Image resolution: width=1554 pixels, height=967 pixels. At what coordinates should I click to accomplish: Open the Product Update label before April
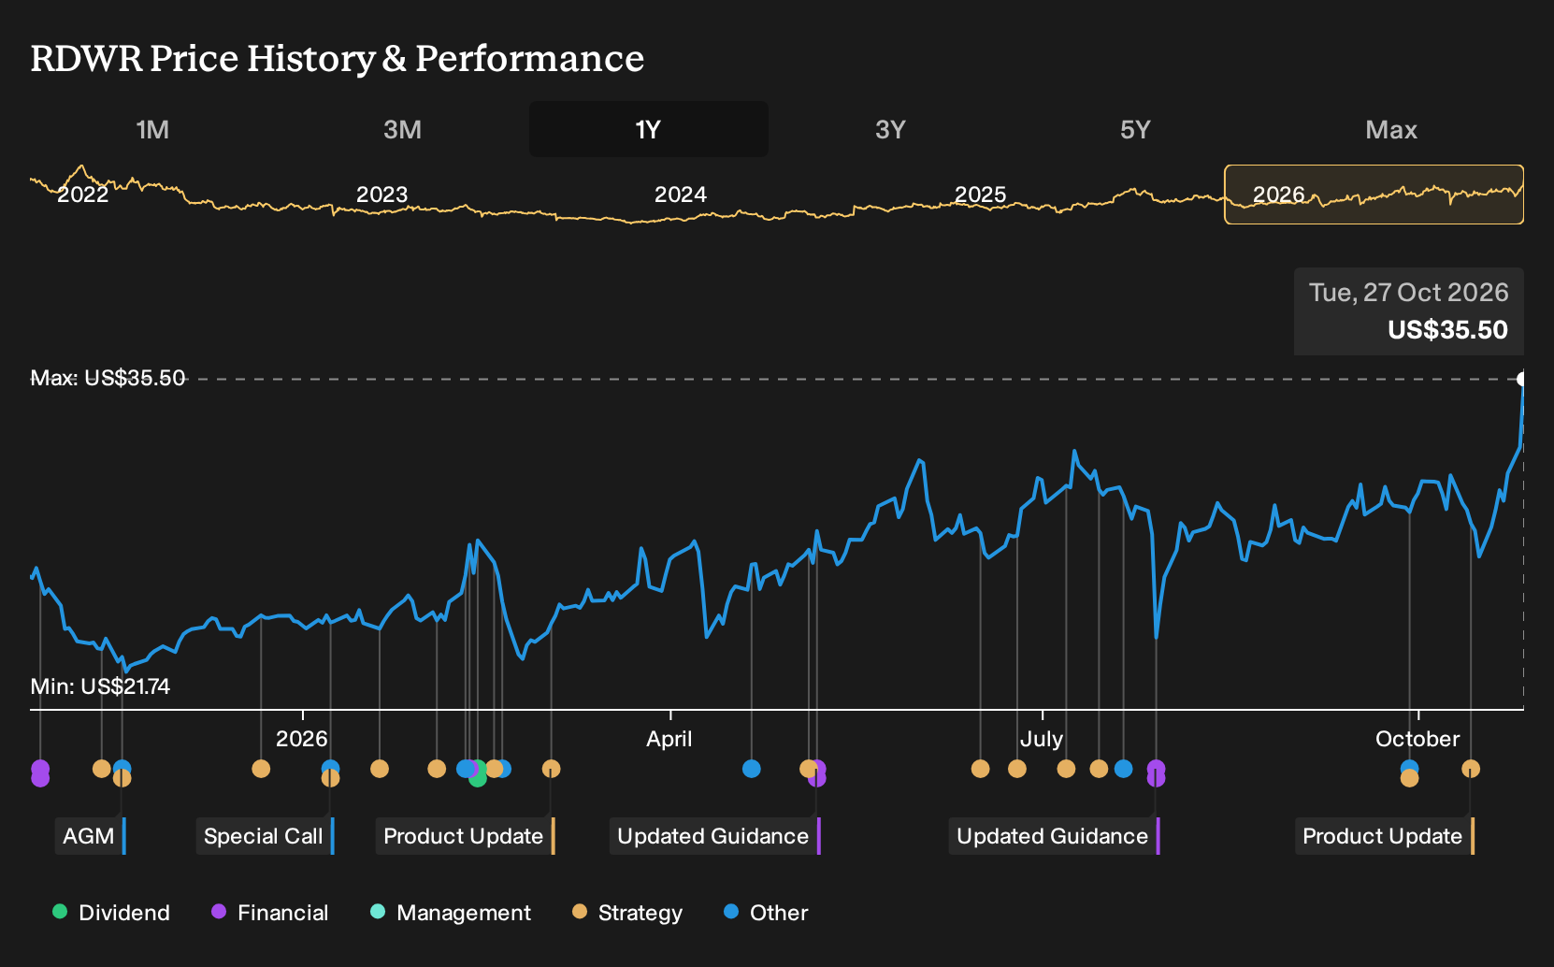464,836
